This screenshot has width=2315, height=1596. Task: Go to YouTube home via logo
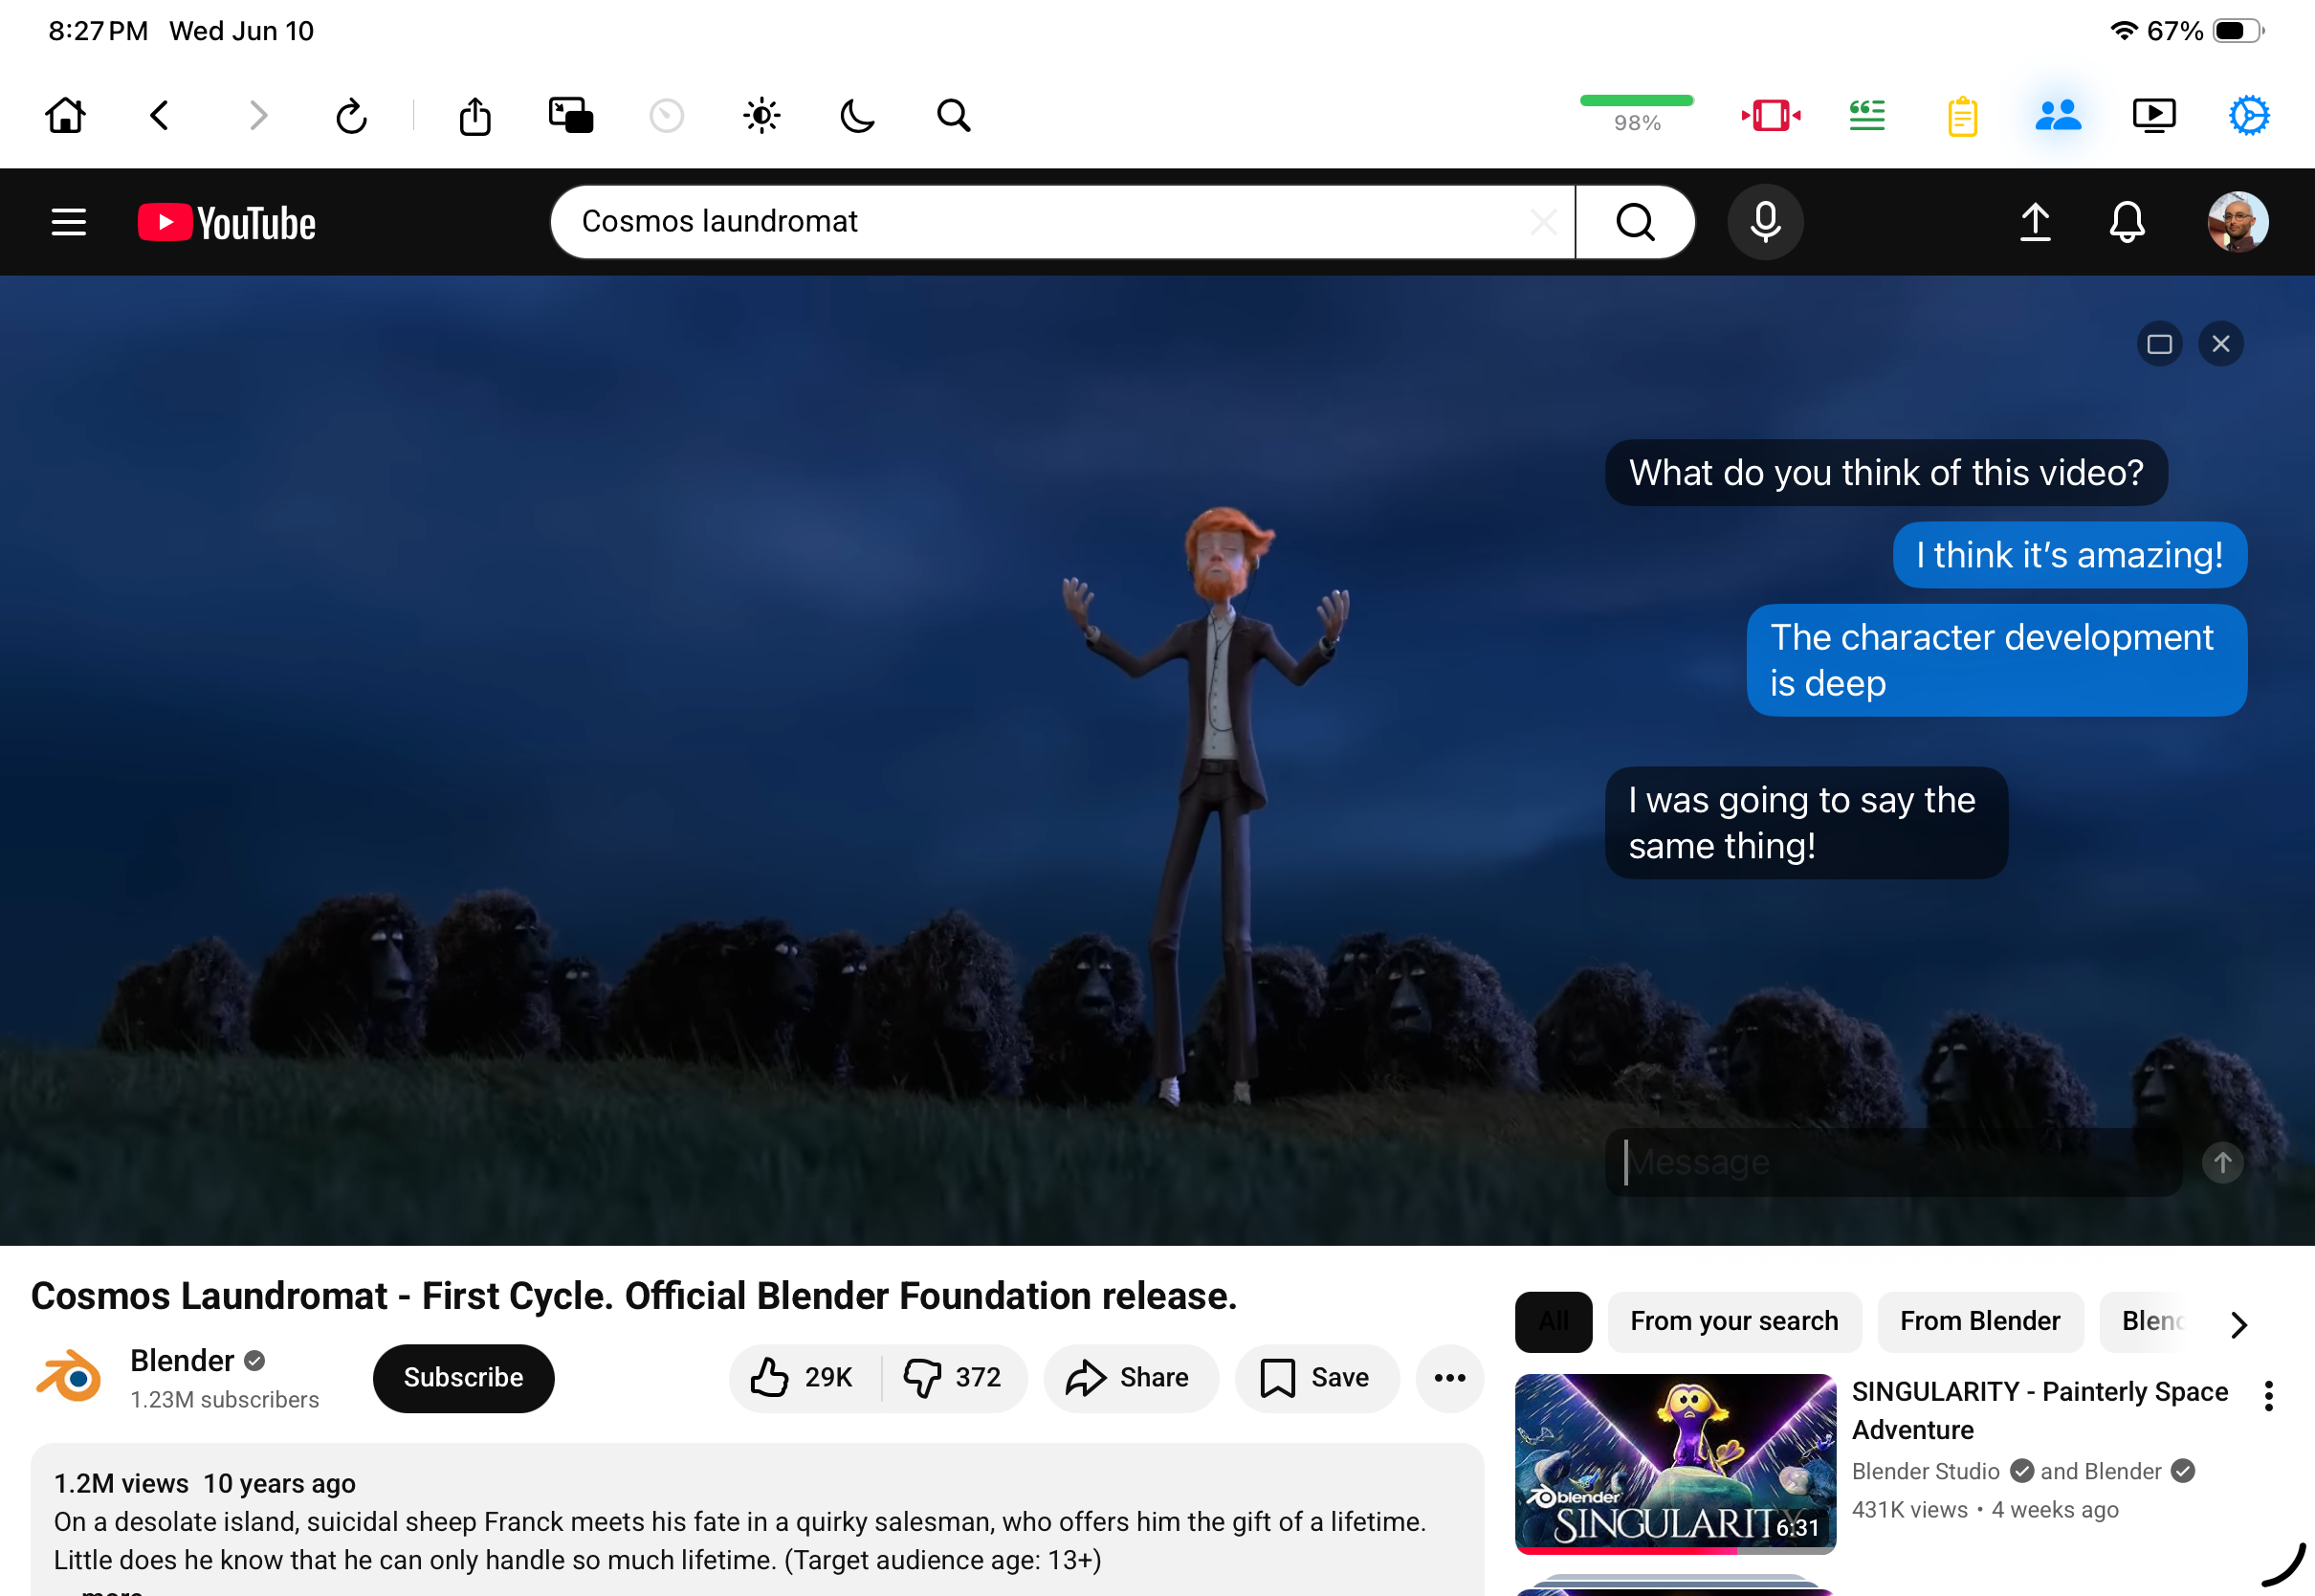(227, 223)
